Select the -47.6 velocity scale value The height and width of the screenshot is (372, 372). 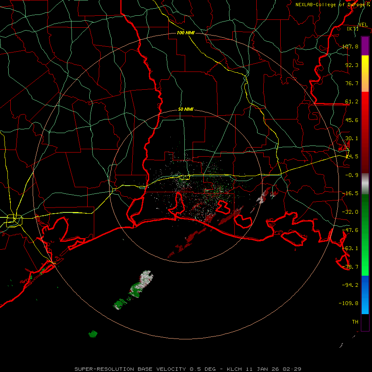click(350, 230)
